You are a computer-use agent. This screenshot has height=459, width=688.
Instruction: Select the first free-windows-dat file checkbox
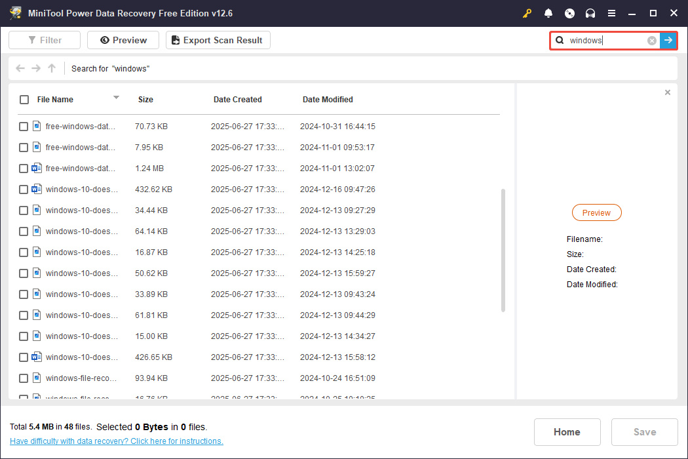(24, 126)
